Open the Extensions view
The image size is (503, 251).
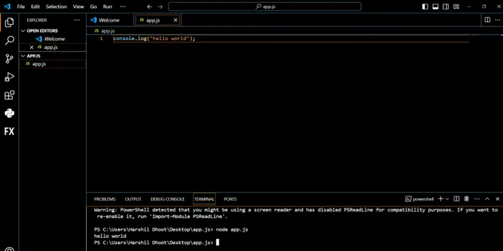point(9,95)
